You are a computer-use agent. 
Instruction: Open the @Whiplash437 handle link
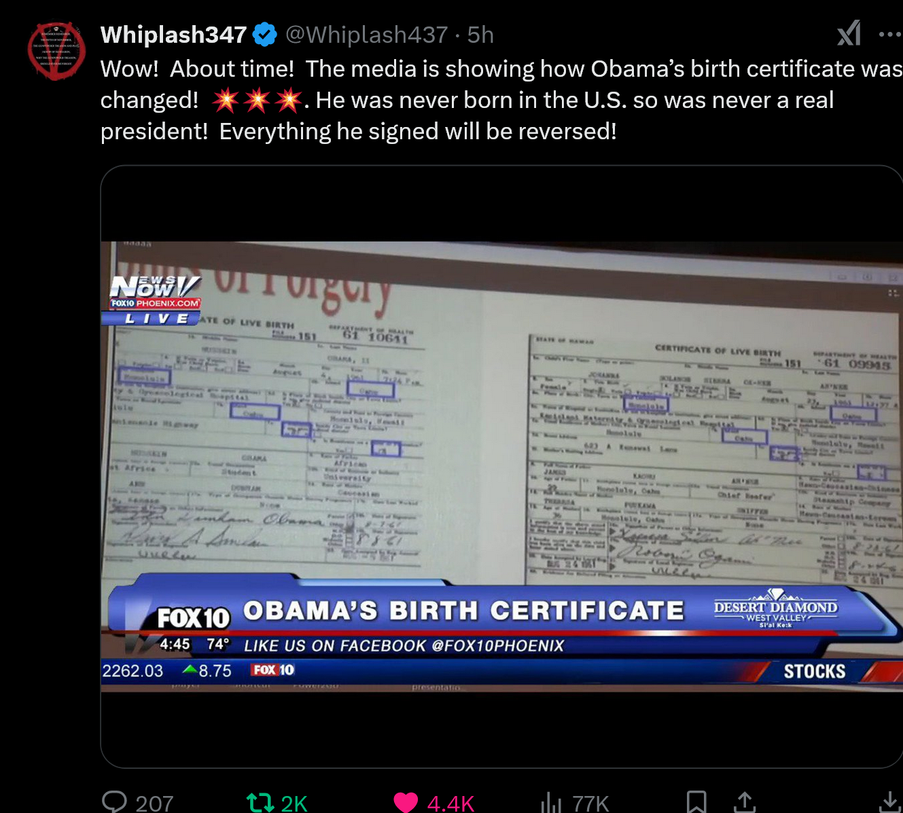click(x=366, y=35)
